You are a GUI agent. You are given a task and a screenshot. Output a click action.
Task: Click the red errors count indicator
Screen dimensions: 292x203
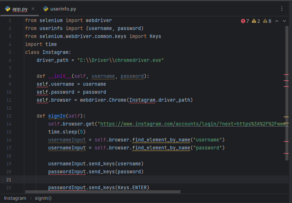(x=245, y=21)
